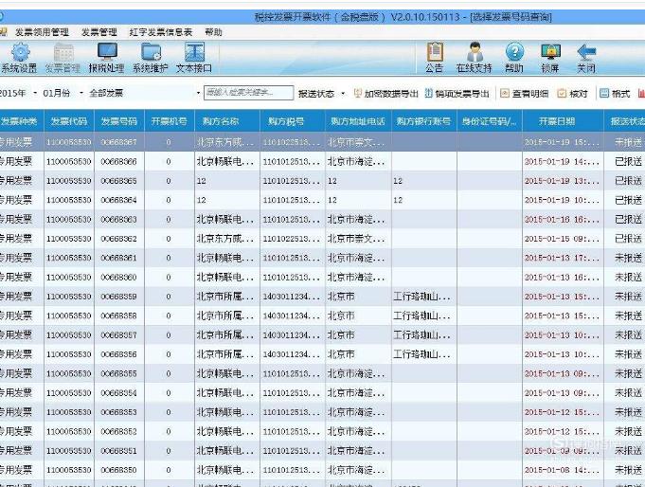Sort by 身份证号码 column header
The height and width of the screenshot is (487, 645).
(x=490, y=121)
